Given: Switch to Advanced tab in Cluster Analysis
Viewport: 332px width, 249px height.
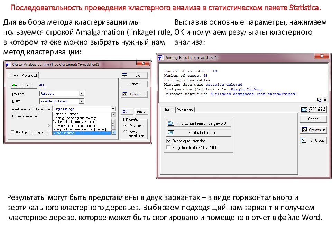Looking at the screenshot, I should 29,75.
